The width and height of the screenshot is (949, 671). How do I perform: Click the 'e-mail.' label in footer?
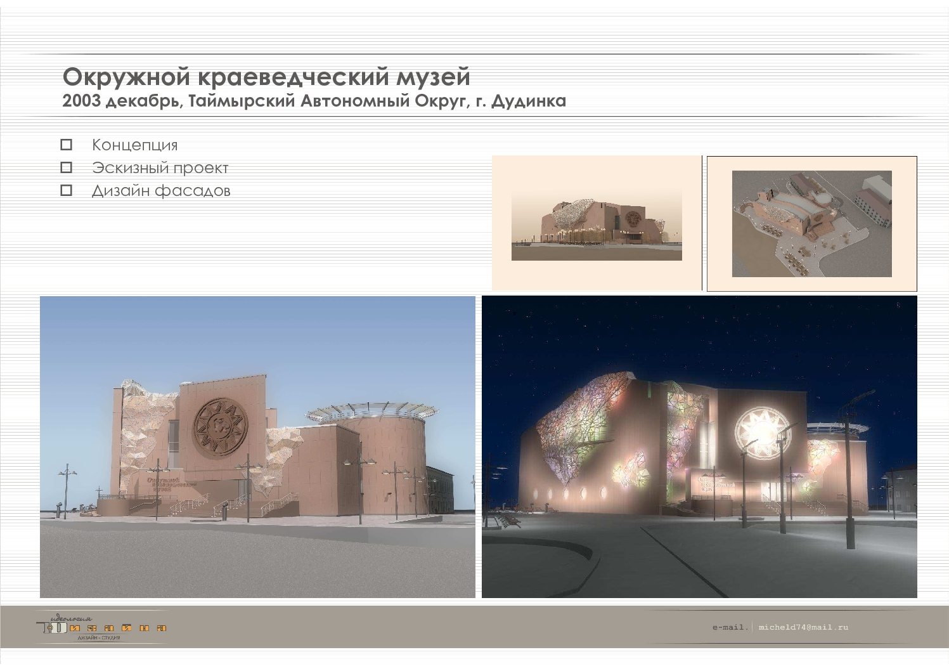pyautogui.click(x=729, y=627)
